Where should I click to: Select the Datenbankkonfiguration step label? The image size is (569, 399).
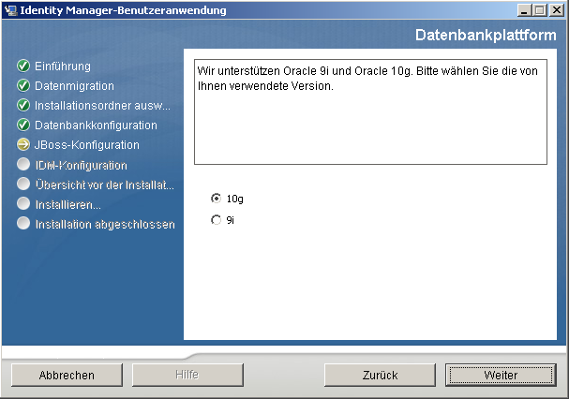point(96,126)
